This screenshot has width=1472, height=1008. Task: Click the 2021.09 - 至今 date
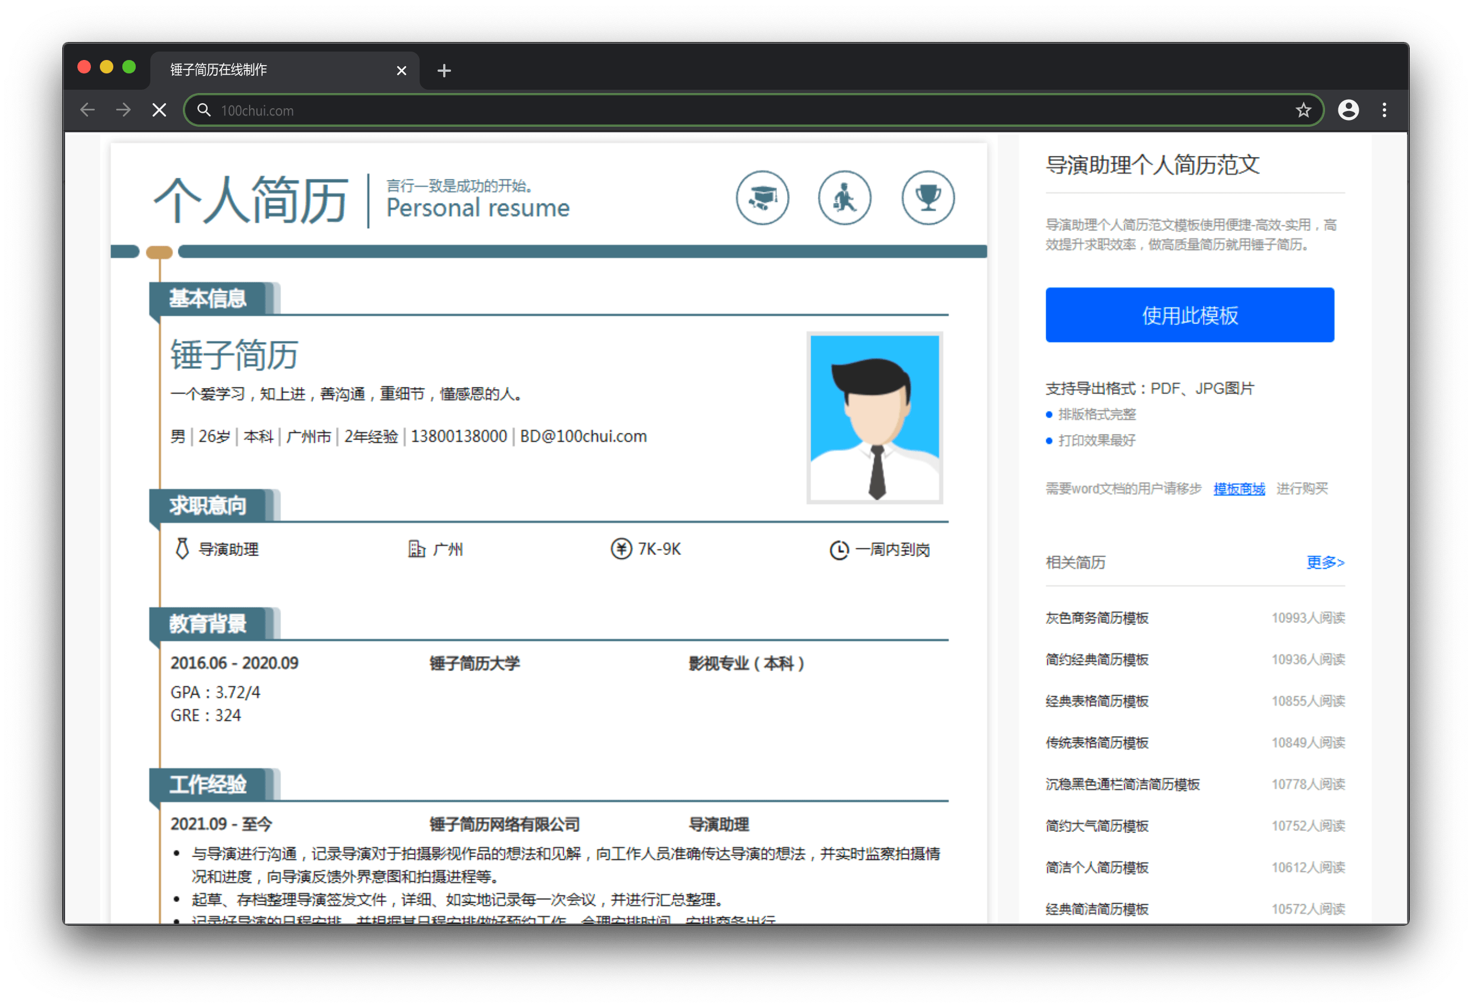[220, 824]
